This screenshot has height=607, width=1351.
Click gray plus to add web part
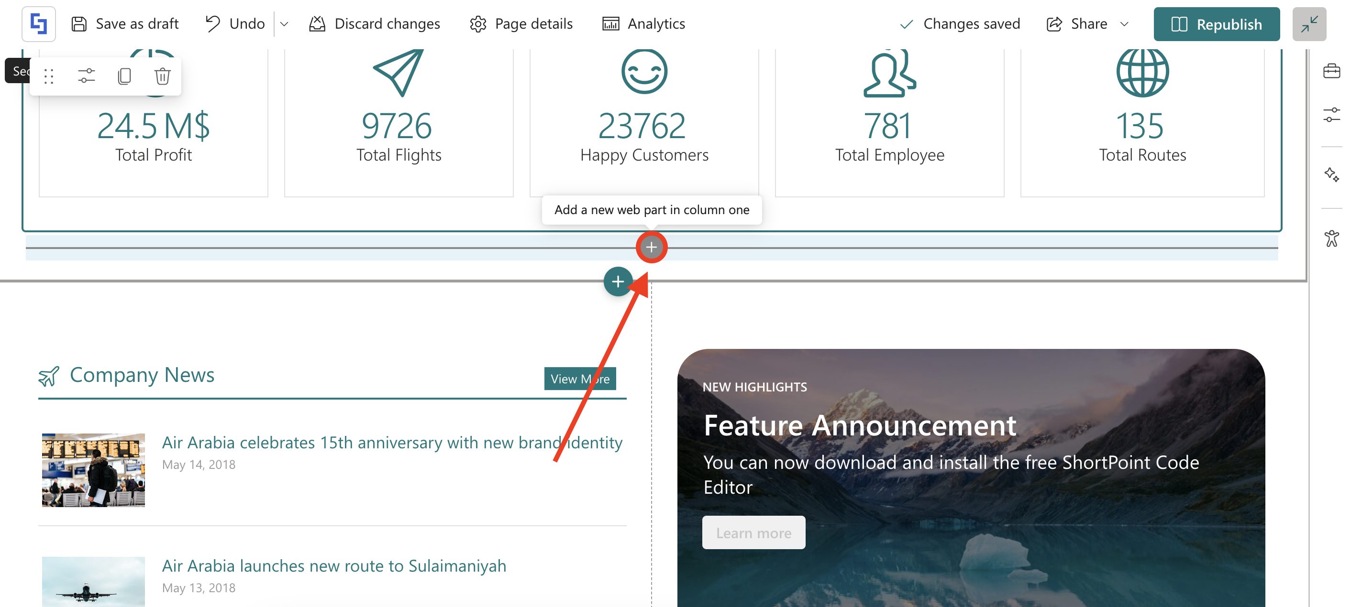651,248
